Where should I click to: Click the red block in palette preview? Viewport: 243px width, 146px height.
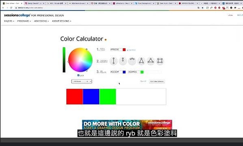pos(74,97)
